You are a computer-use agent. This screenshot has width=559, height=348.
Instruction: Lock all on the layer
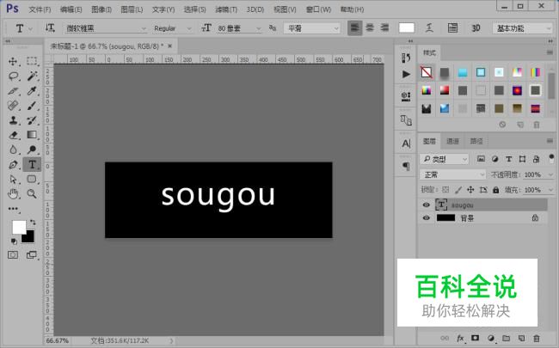pyautogui.click(x=496, y=190)
